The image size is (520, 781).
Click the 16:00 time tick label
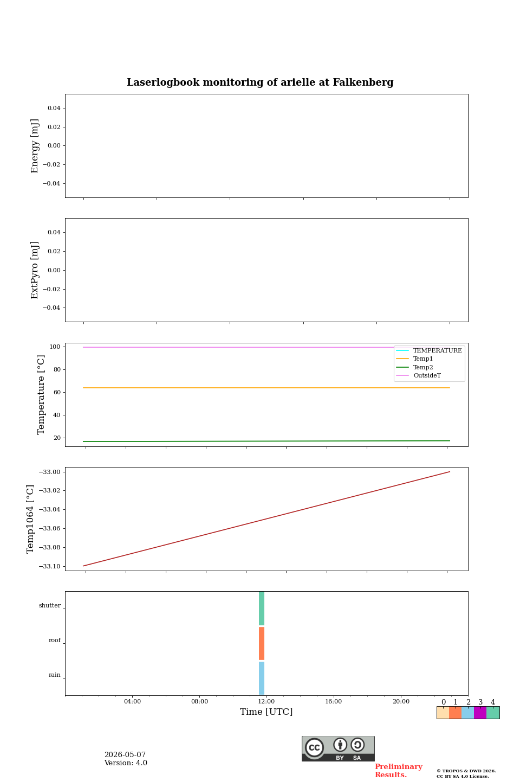point(334,701)
